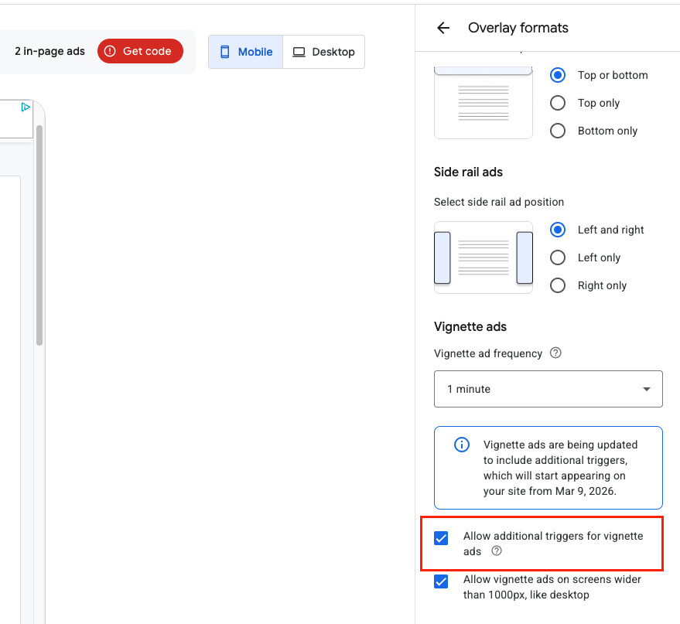Click the help icon beside Vignette ad frequency

tap(555, 353)
